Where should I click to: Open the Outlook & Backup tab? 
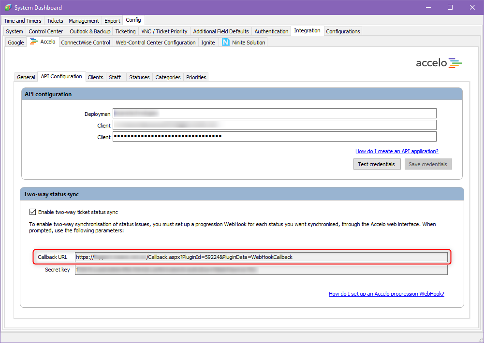[90, 31]
